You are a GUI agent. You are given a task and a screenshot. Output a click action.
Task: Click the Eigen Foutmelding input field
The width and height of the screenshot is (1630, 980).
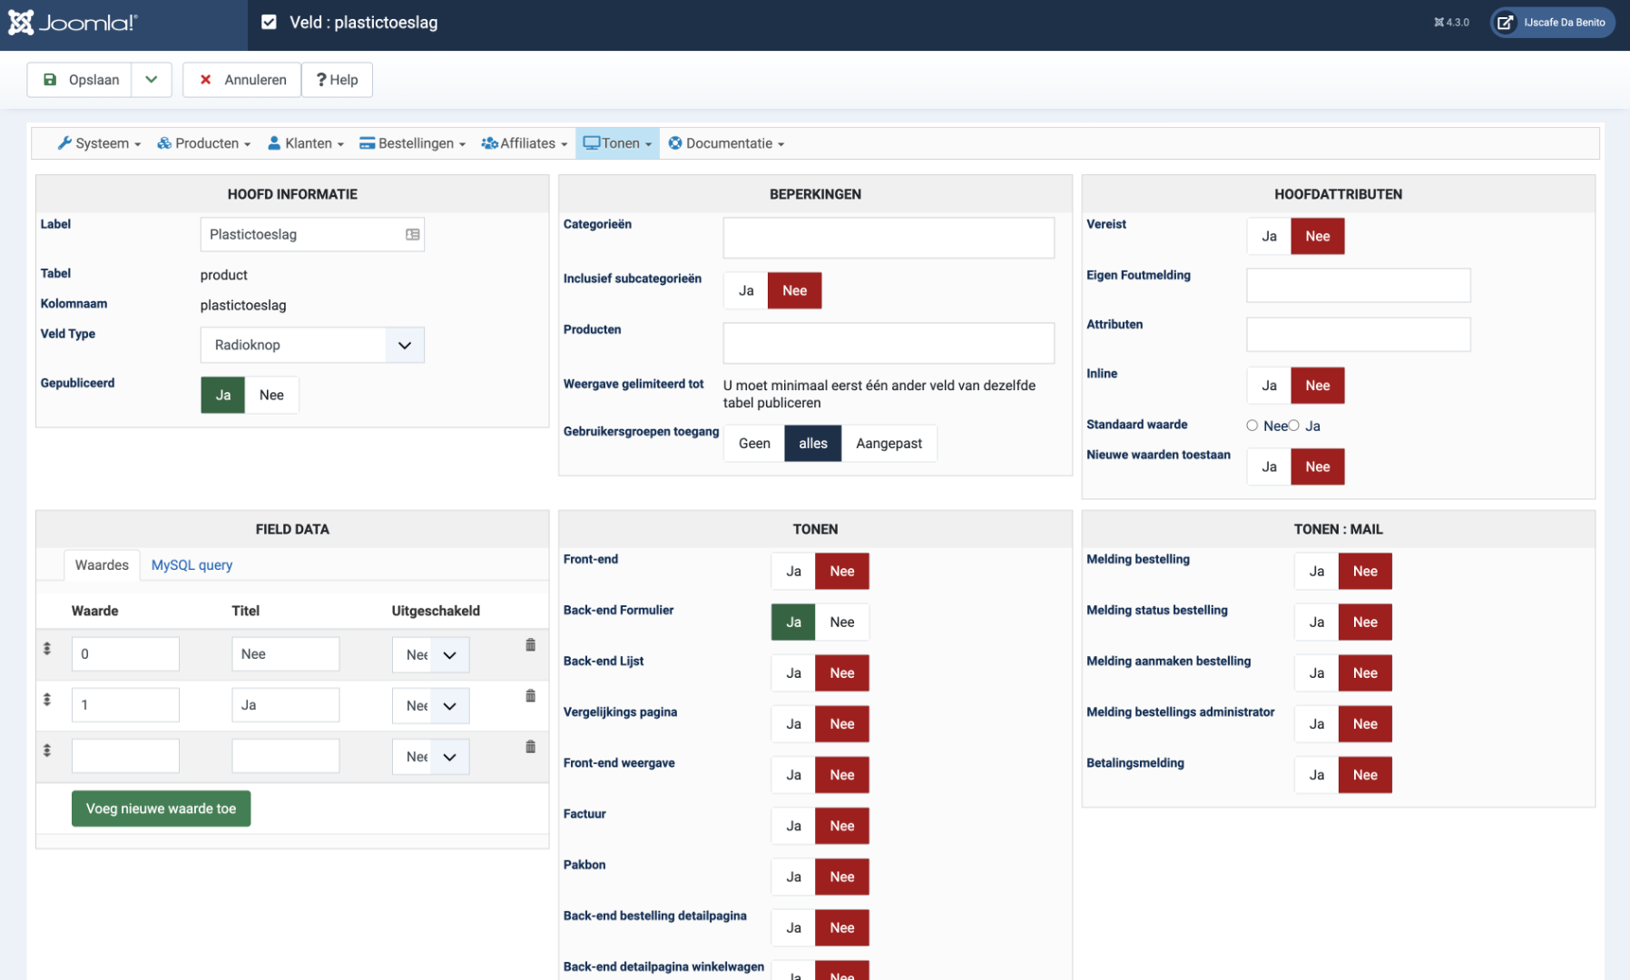click(1358, 285)
